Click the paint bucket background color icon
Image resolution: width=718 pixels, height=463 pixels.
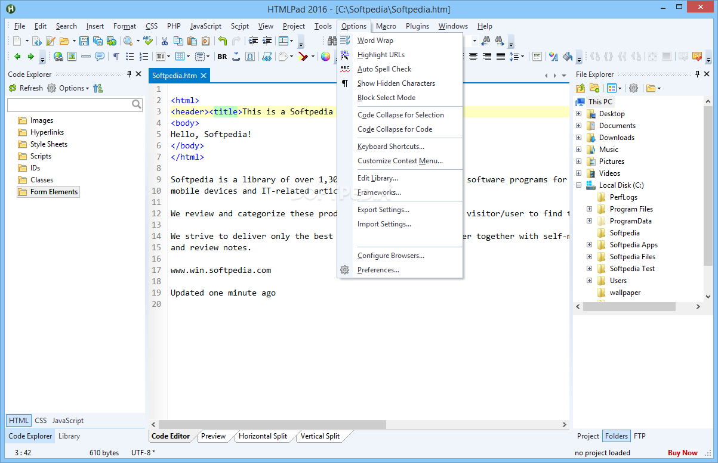[567, 57]
